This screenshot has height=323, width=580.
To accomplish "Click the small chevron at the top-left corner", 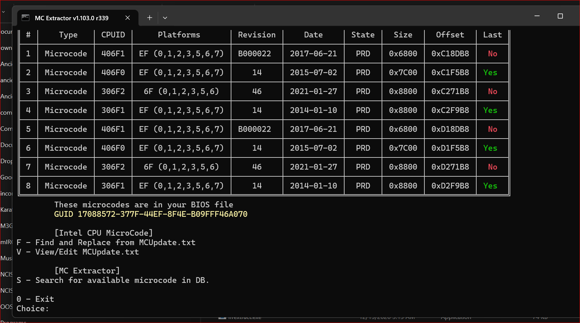I will click(3, 12).
